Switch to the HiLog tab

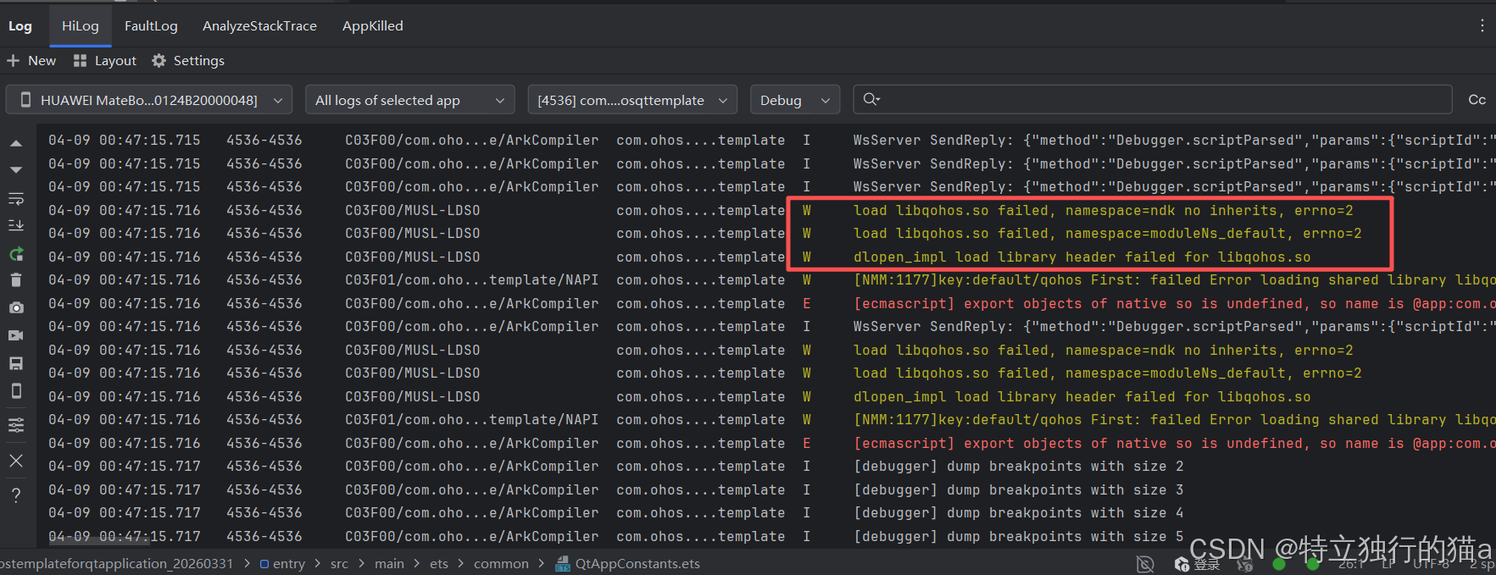[81, 26]
